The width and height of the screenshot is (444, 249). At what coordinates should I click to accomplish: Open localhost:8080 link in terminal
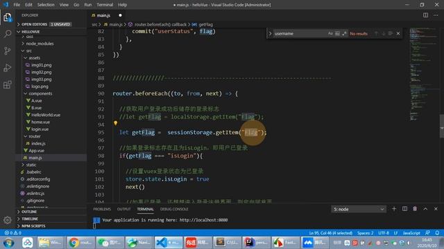pyautogui.click(x=203, y=220)
